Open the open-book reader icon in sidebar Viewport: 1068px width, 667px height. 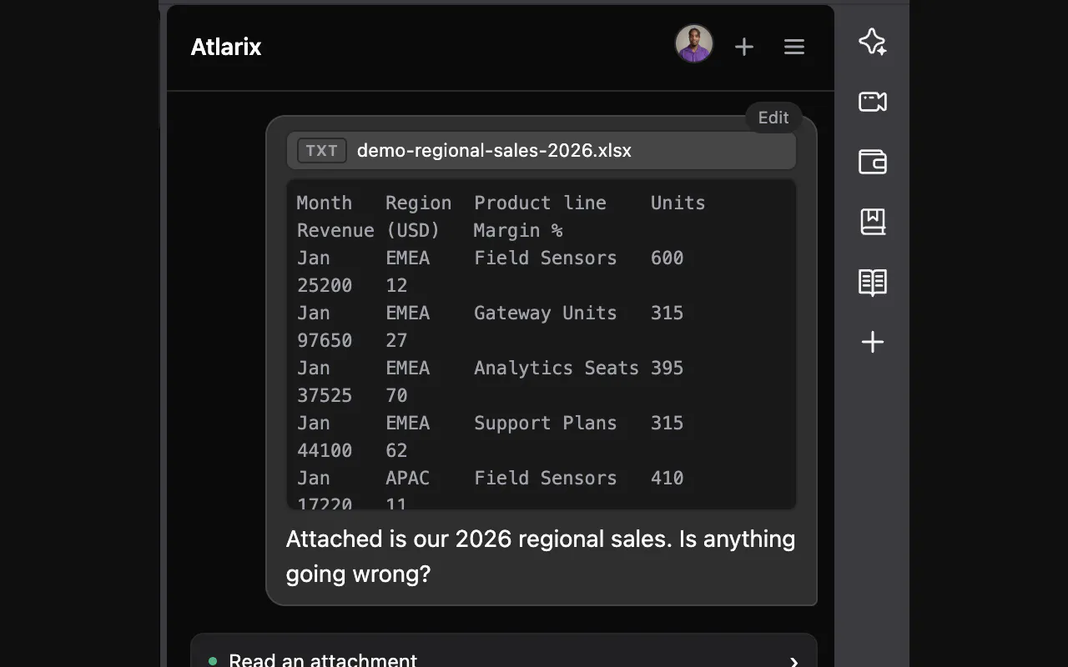872,282
